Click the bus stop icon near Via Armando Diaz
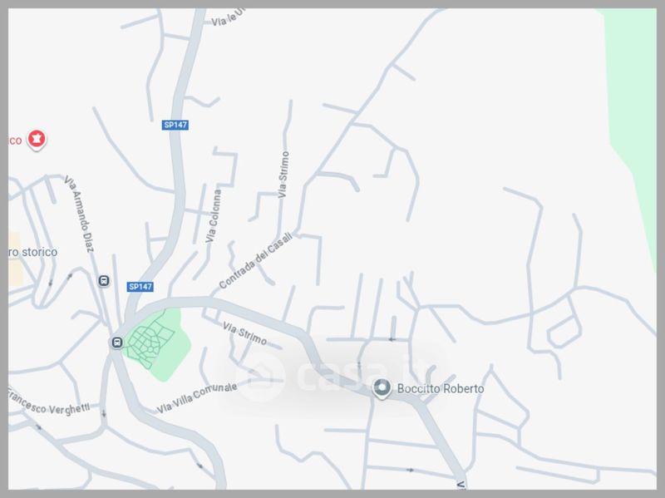This screenshot has width=665, height=498. (x=104, y=281)
